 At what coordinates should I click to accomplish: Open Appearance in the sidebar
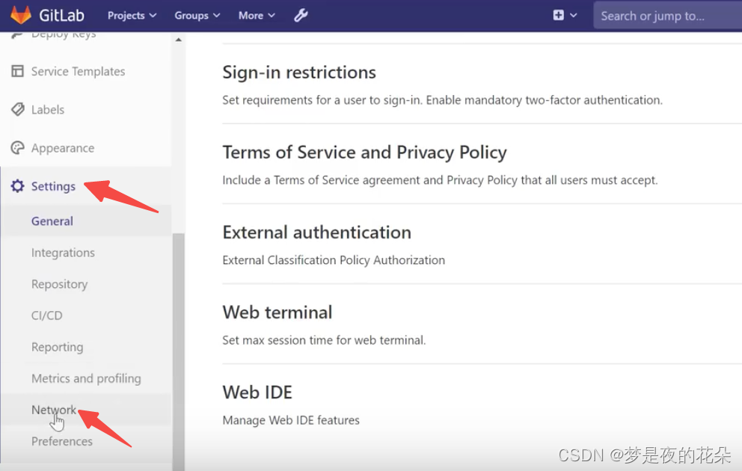tap(63, 149)
